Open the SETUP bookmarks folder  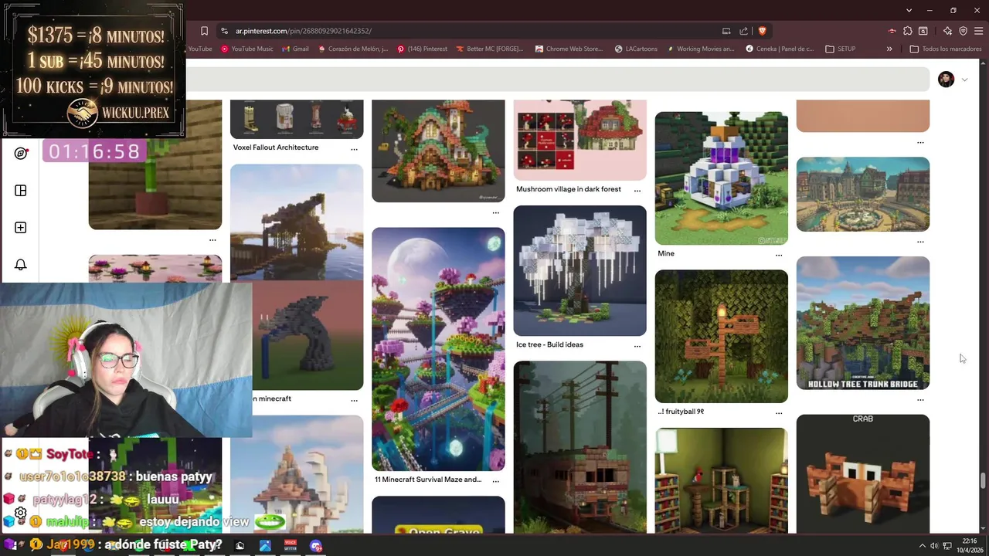click(841, 49)
